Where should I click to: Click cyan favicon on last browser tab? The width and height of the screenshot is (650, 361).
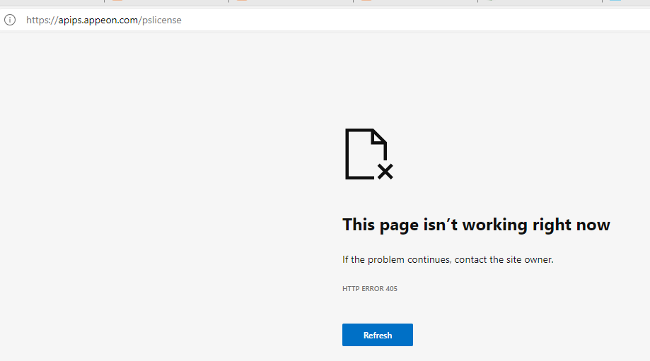coord(615,1)
